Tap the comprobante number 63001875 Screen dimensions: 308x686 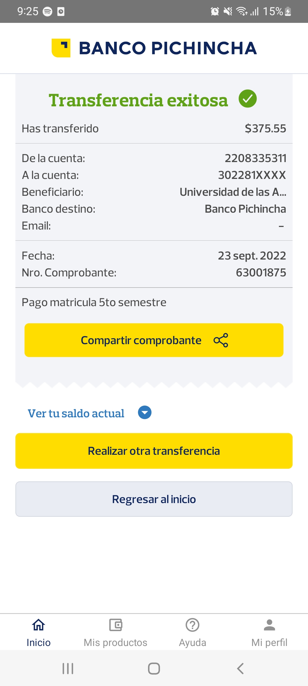(x=261, y=273)
